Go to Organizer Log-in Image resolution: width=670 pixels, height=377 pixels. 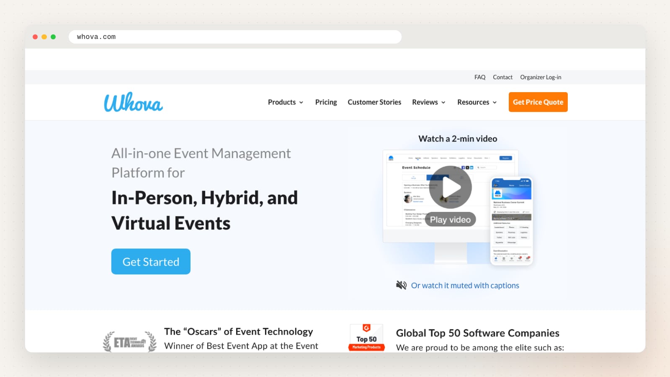click(541, 77)
